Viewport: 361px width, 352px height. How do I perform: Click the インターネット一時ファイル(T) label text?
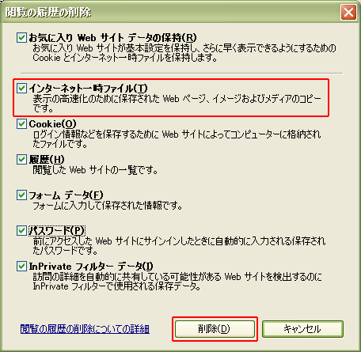(88, 88)
